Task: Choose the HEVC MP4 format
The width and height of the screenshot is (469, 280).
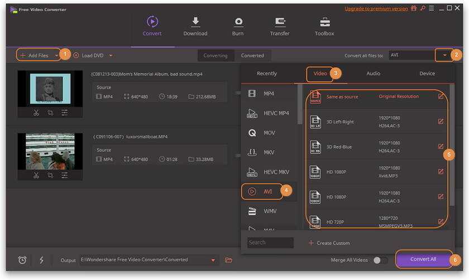Action: pos(269,113)
